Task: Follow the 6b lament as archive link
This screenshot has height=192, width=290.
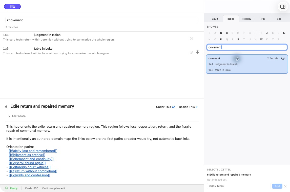Action: click(27, 155)
